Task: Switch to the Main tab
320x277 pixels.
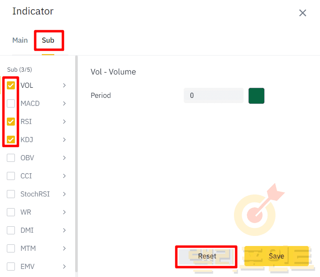Action: (20, 40)
